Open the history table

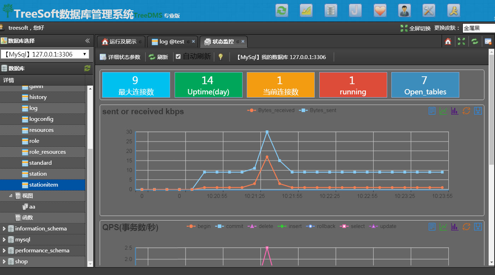(42, 97)
